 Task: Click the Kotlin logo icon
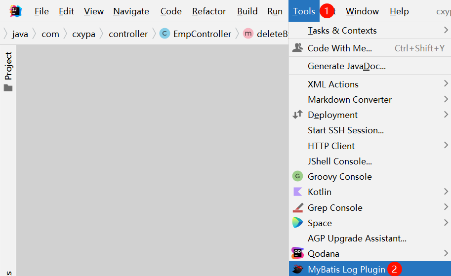click(297, 192)
